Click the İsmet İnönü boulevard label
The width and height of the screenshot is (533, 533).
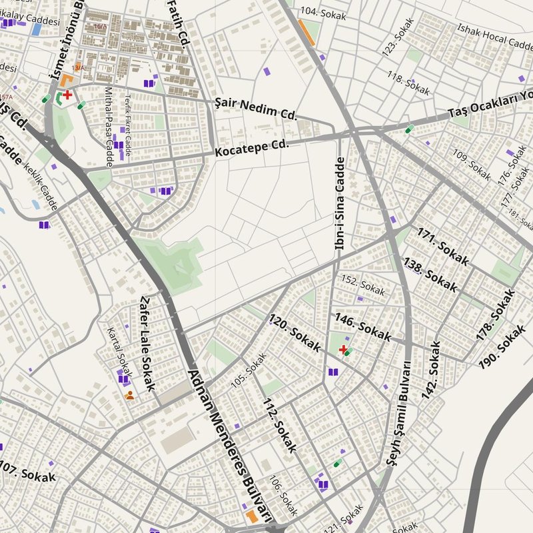coord(67,41)
